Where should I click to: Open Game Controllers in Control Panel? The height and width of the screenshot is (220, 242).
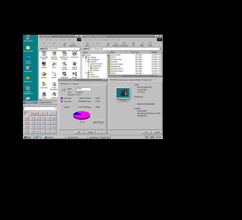click(64, 66)
